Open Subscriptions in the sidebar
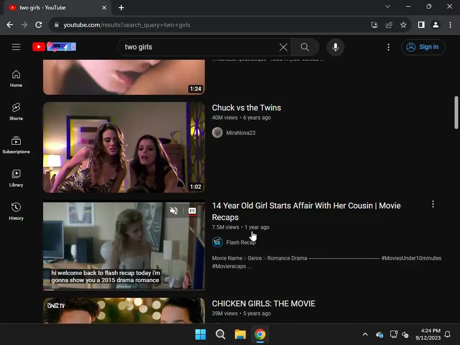Screen dimensions: 460x345 tap(16, 145)
